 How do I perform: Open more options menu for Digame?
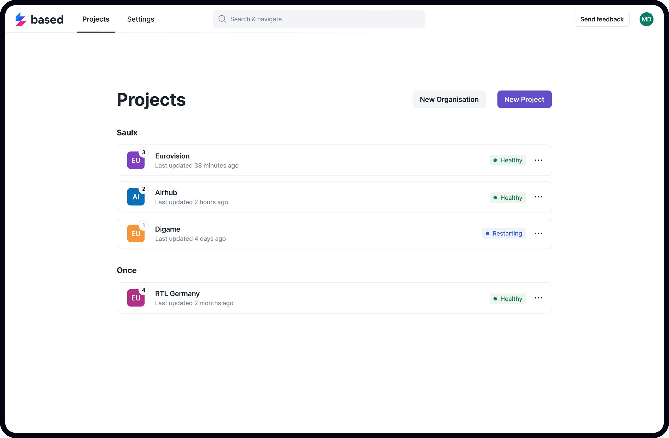pyautogui.click(x=538, y=233)
